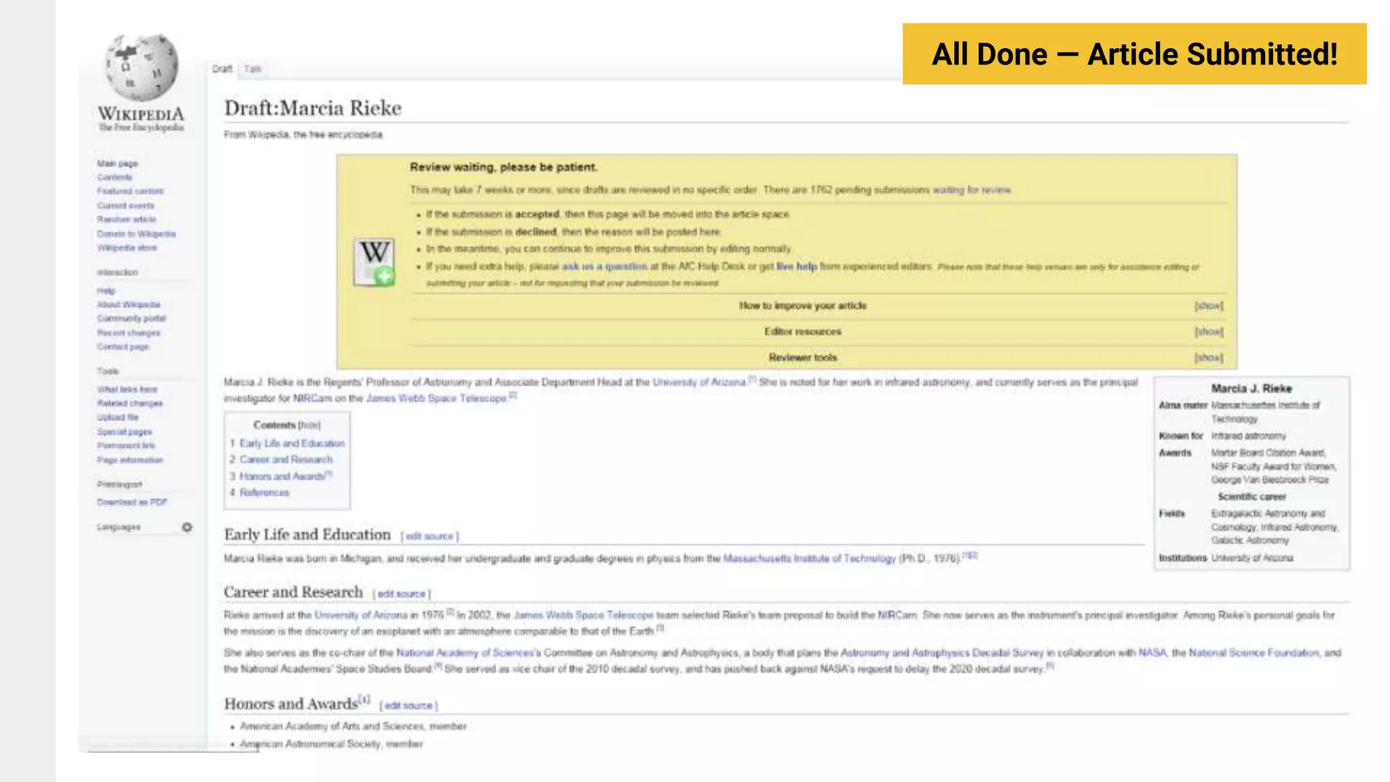Click American Astronomical Society list item

331,745
